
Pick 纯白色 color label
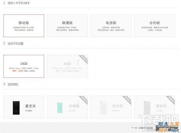[118, 106]
